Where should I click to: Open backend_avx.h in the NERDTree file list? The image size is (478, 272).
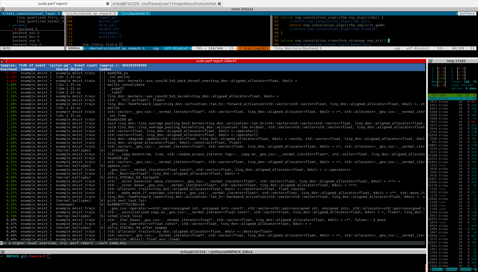point(26,33)
